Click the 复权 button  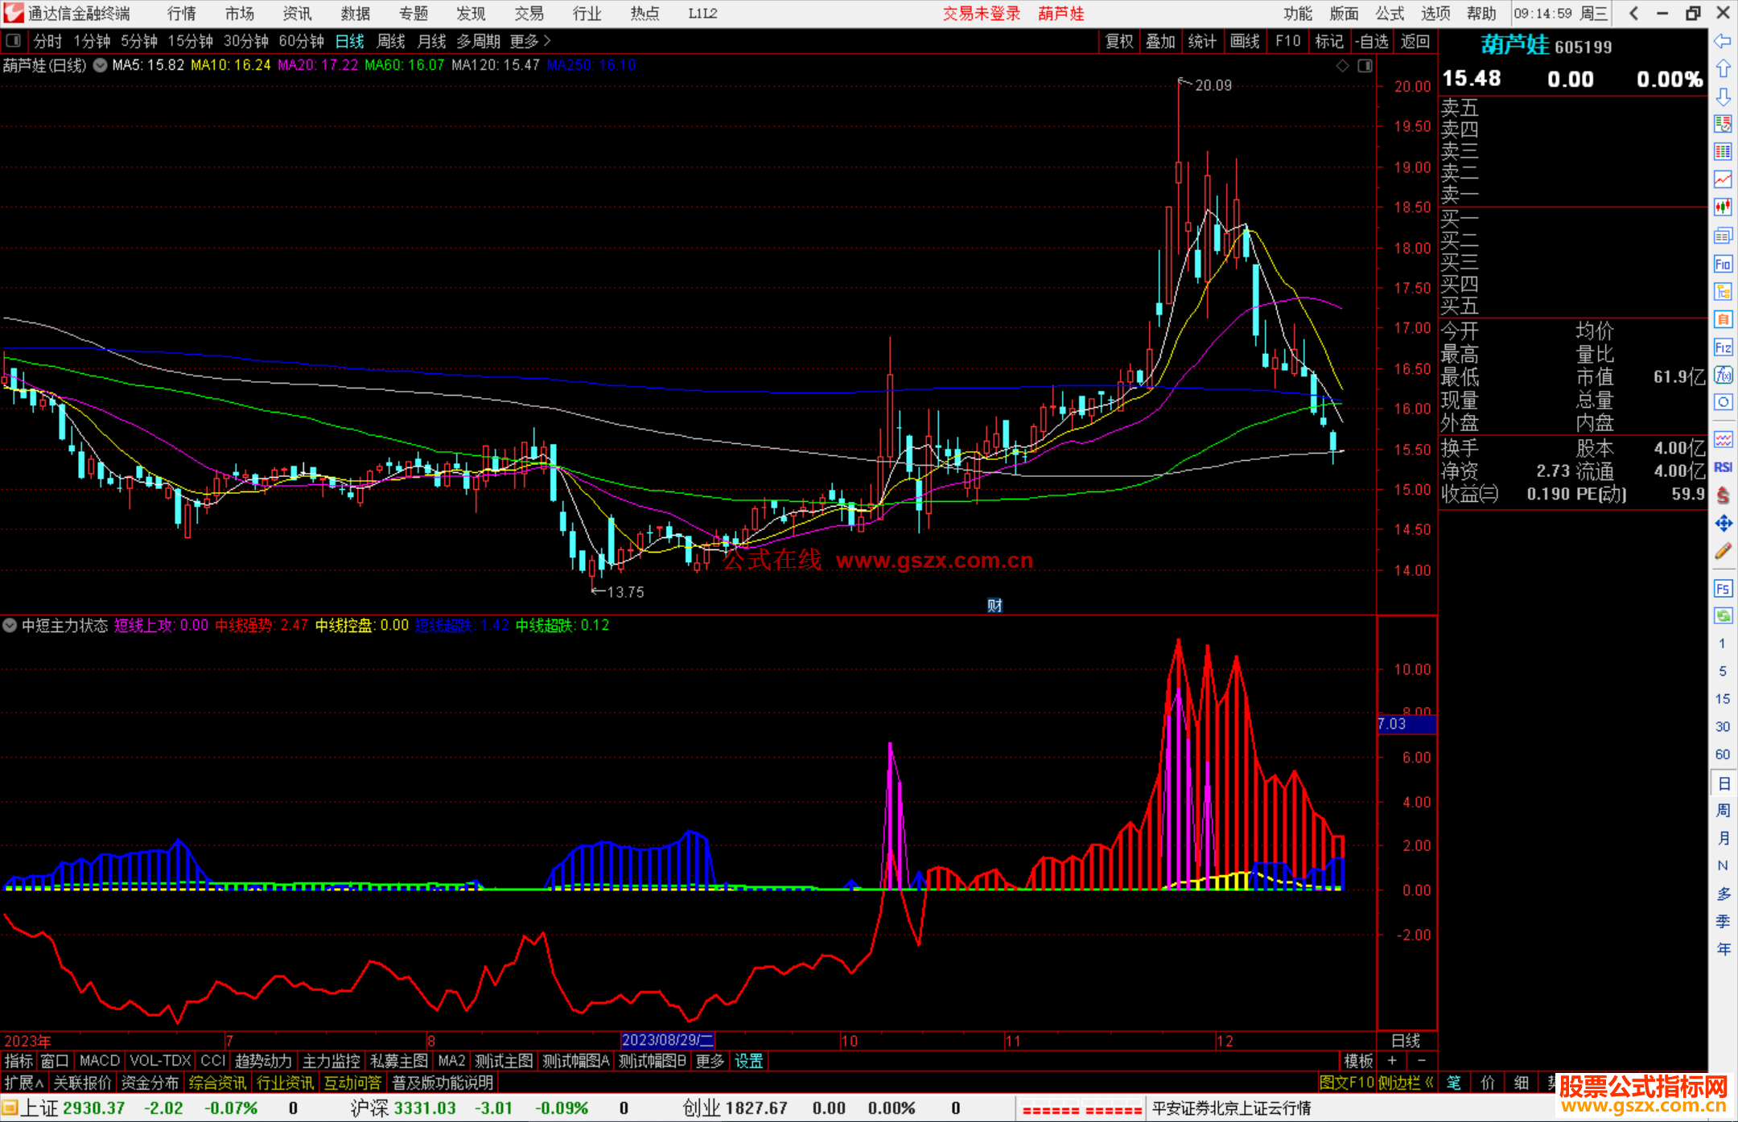tap(1118, 41)
